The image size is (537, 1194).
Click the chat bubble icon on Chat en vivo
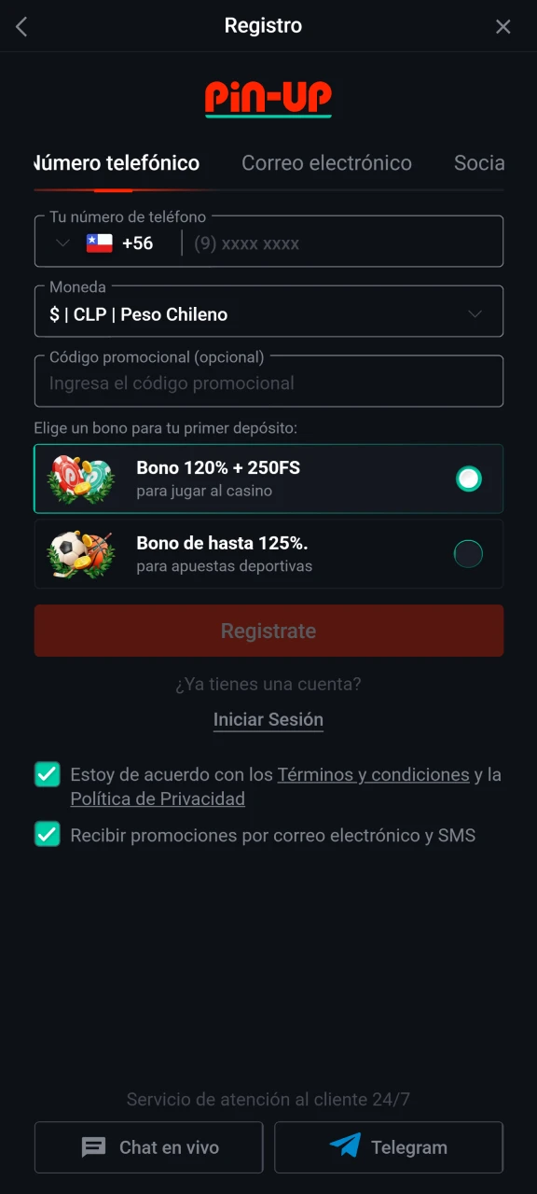click(x=92, y=1146)
